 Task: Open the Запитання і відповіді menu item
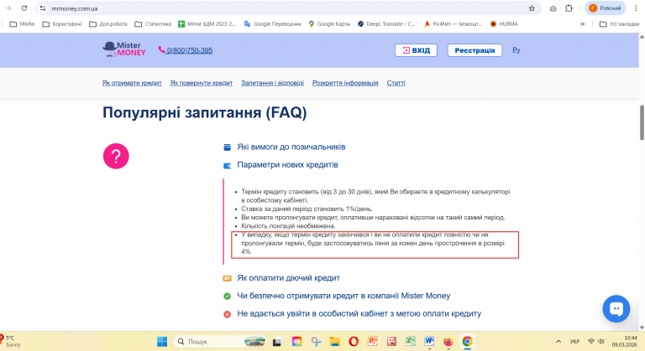pyautogui.click(x=272, y=83)
